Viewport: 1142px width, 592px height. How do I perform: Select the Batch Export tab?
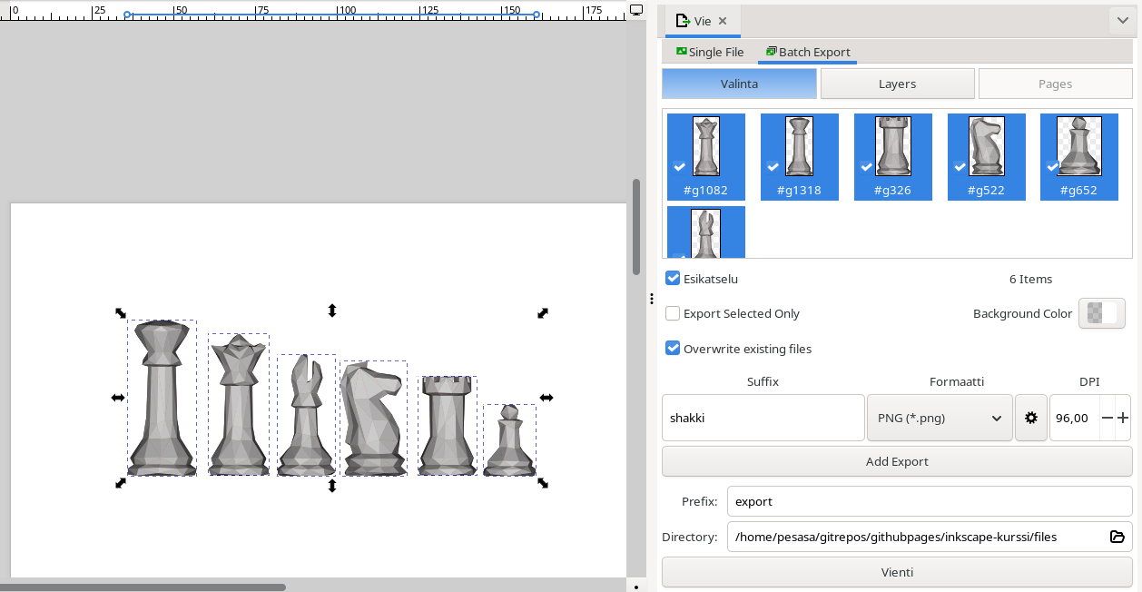coord(808,52)
